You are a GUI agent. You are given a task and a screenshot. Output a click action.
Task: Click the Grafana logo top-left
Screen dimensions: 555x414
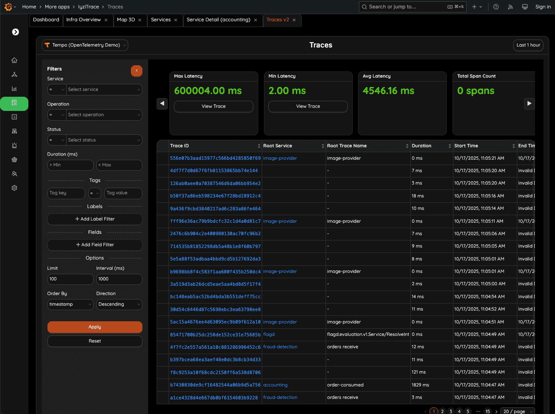tap(7, 7)
